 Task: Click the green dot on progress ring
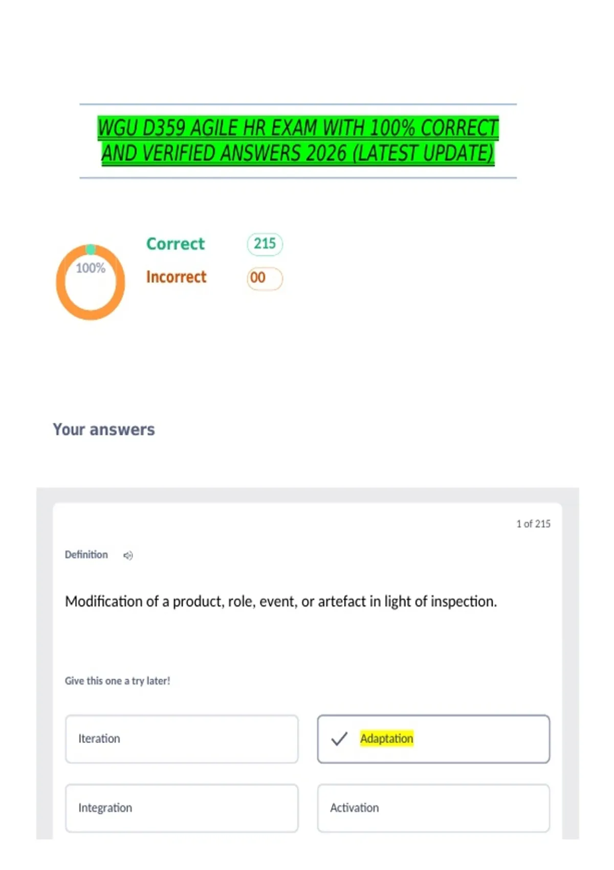[x=91, y=249]
